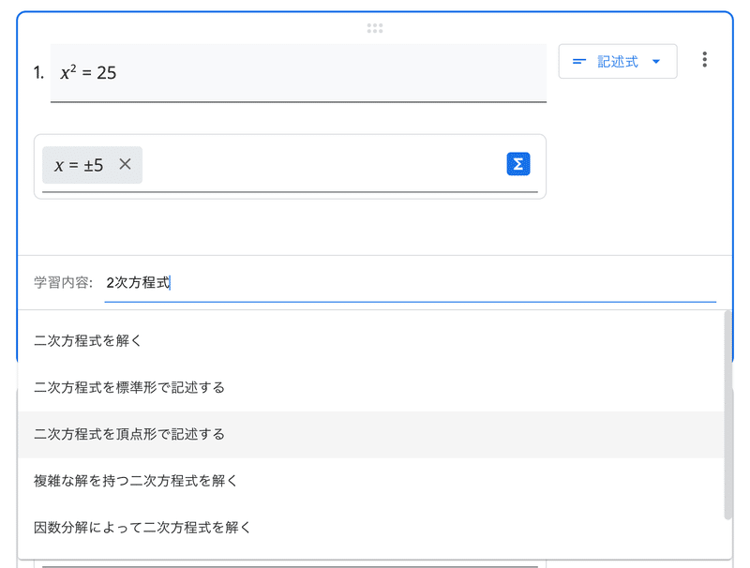Image resolution: width=750 pixels, height=568 pixels.
Task: Click the answer input area beside the chip
Action: coord(322,165)
